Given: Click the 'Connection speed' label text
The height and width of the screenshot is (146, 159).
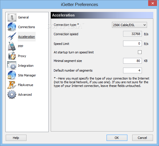Looking at the screenshot, I should tap(66, 34).
